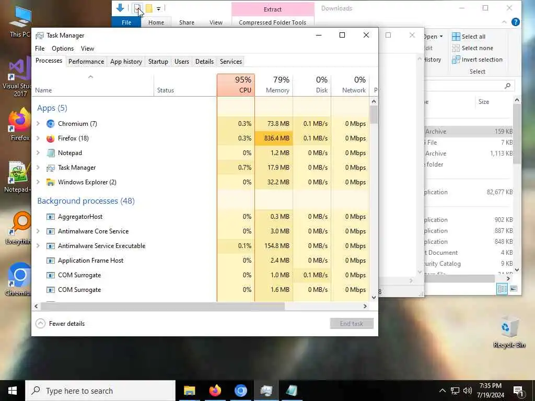Open Firefox from the taskbar

point(215,391)
